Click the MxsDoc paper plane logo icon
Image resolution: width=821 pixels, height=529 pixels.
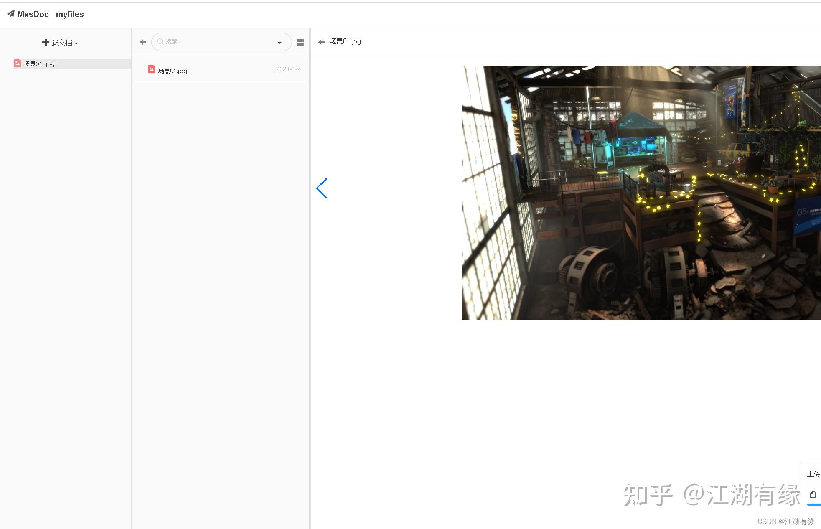(x=10, y=14)
